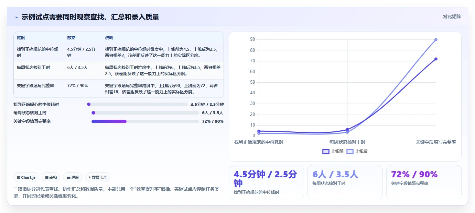Click the progress value label 4.5分钟 / 2.5分钟
Viewport: 475px width, 213px height.
207,104
